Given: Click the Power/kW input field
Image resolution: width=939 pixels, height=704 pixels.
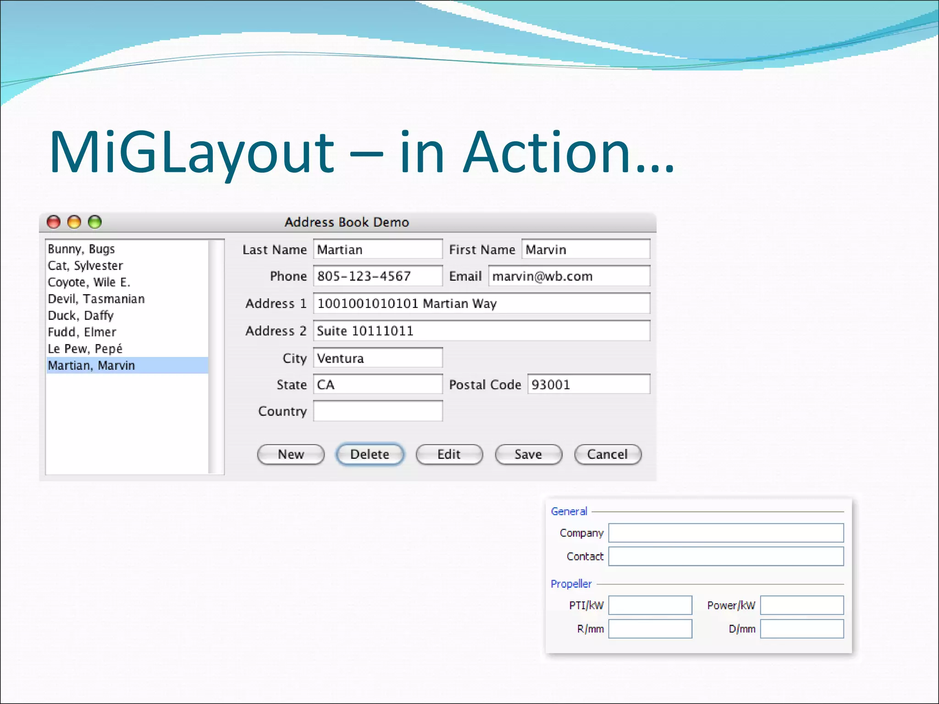Looking at the screenshot, I should point(802,605).
